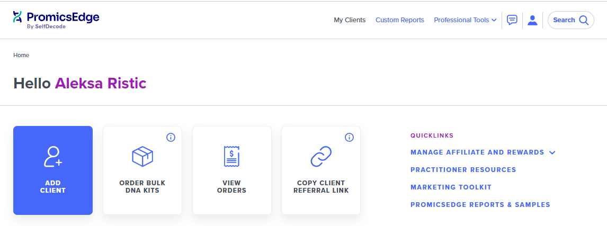This screenshot has width=607, height=226.
Task: Open PromicsEdge Reports & Samples link
Action: [480, 205]
